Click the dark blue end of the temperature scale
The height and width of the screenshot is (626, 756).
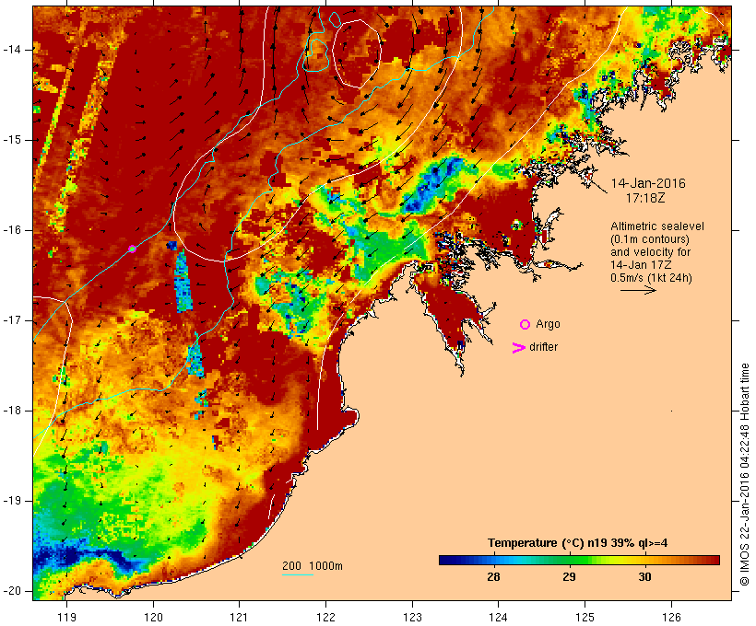[446, 560]
